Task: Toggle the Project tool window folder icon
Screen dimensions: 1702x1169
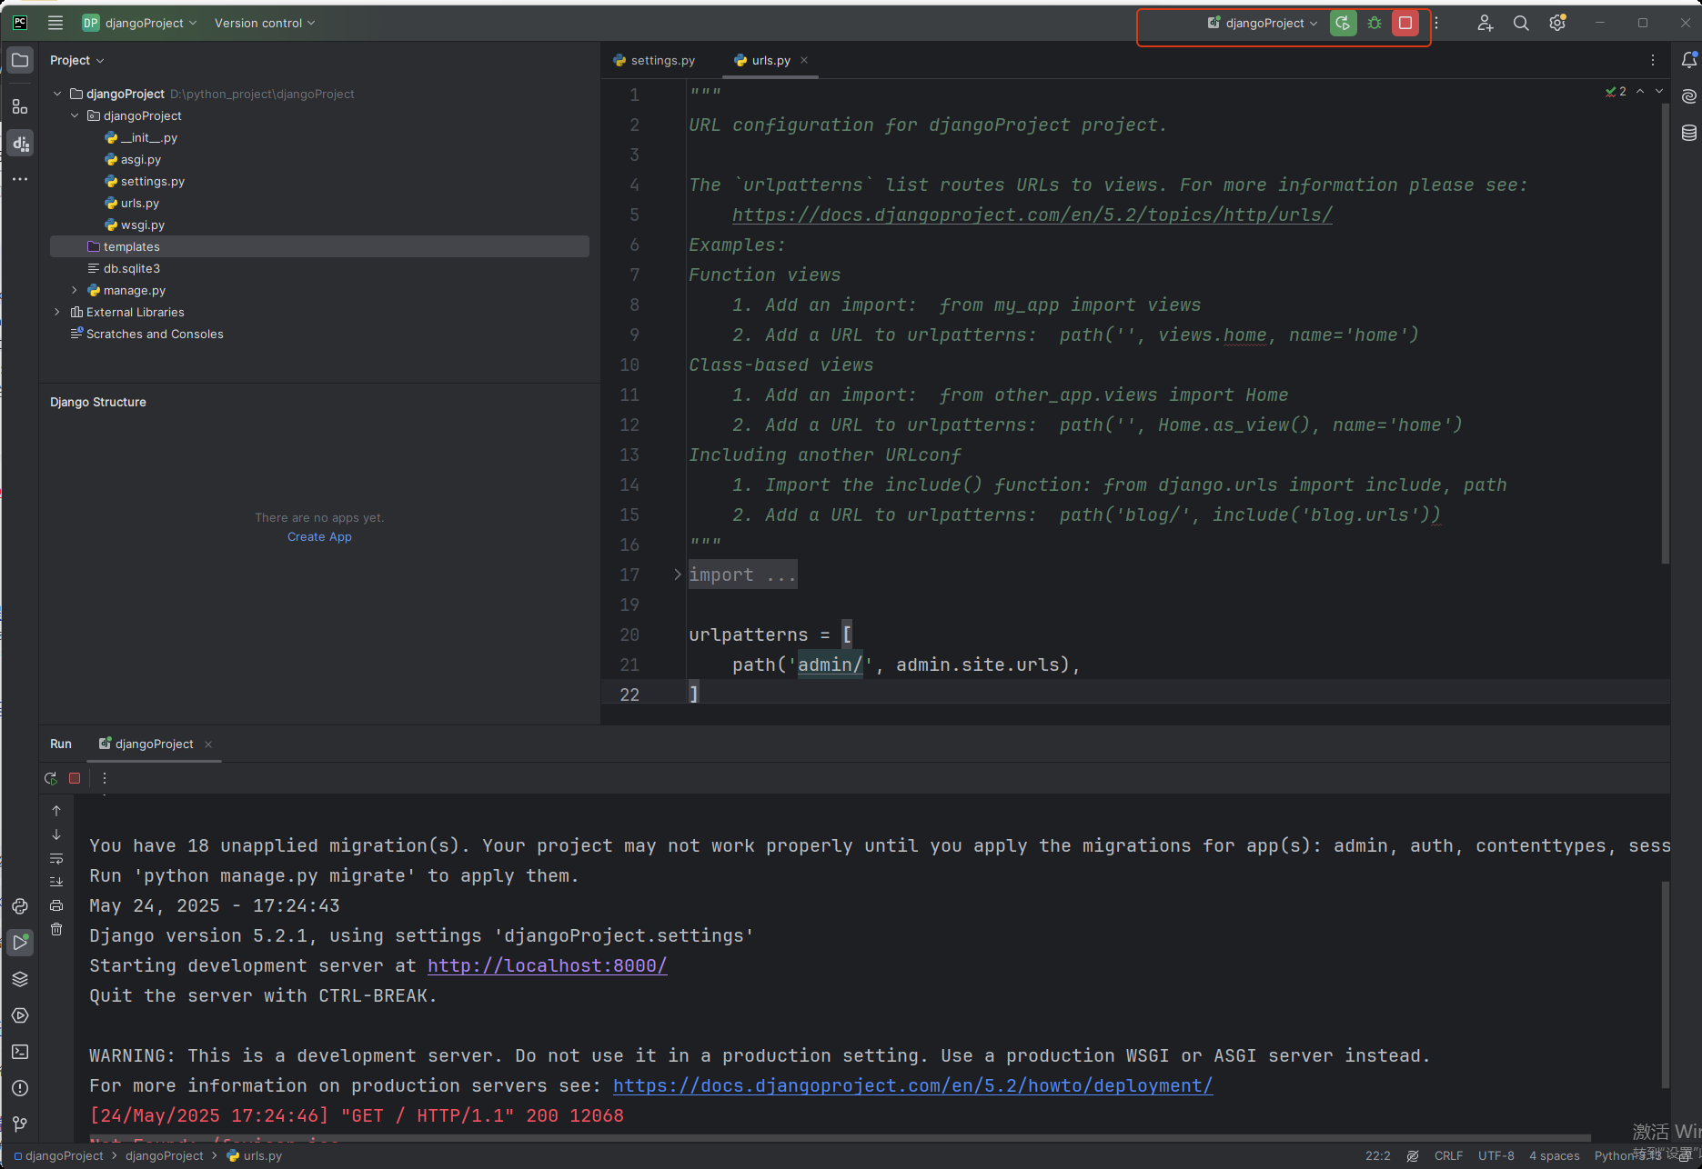Action: (20, 60)
